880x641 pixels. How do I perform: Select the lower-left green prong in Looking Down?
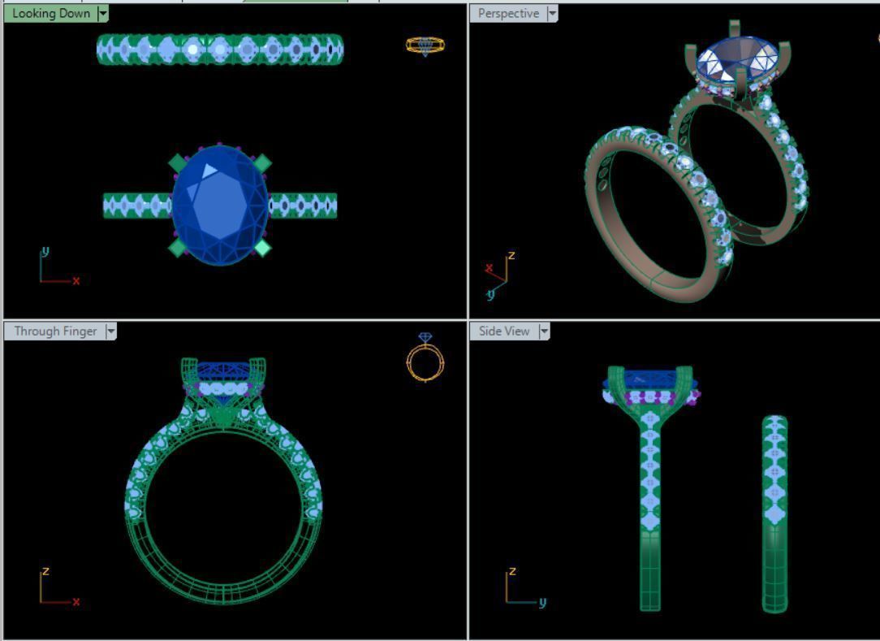(x=177, y=247)
